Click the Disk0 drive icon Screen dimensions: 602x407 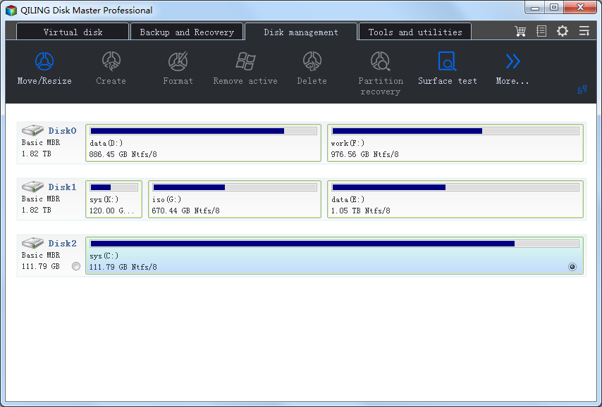click(32, 130)
